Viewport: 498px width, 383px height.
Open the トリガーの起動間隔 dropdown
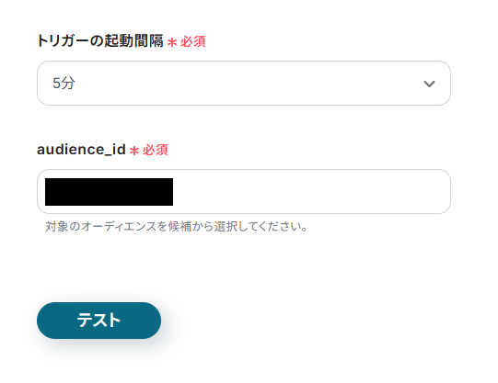244,83
